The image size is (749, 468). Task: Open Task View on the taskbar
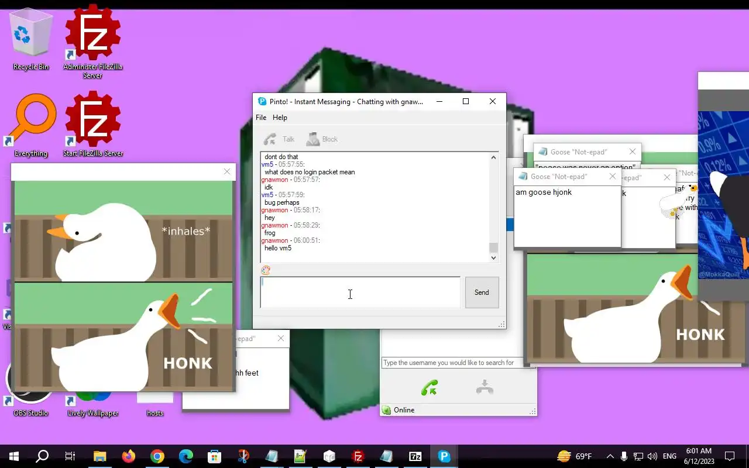point(70,456)
